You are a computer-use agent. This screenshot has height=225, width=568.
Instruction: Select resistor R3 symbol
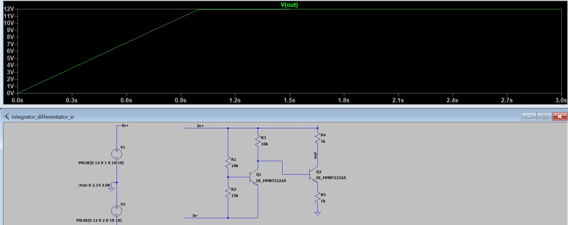point(258,141)
